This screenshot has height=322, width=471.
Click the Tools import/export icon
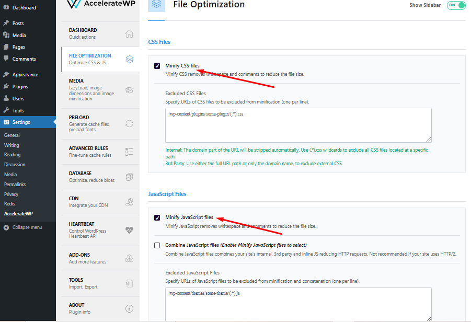tap(130, 283)
